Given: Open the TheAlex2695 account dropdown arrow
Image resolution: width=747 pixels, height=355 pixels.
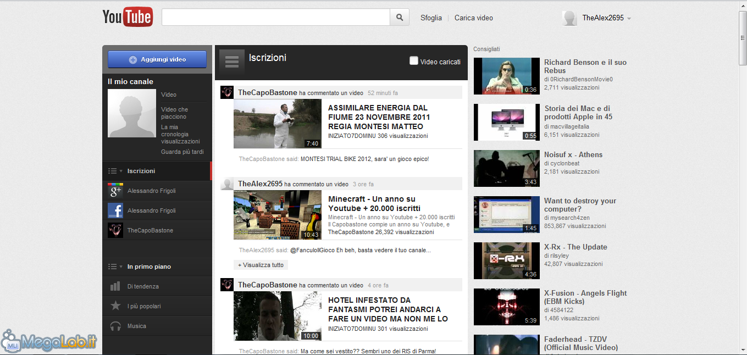Looking at the screenshot, I should (x=629, y=18).
